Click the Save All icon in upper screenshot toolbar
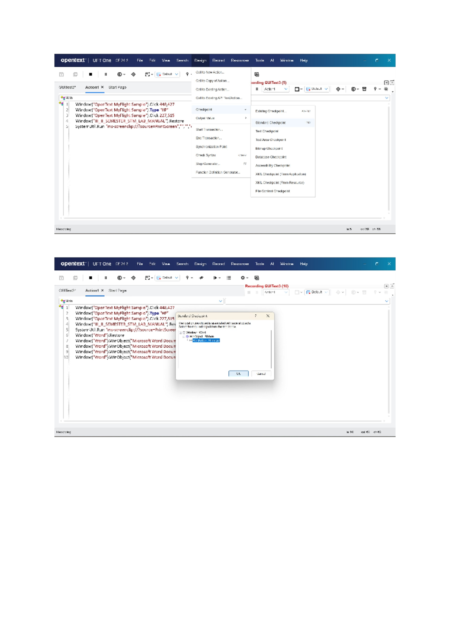Screen dimensions: 450x636 click(x=75, y=74)
